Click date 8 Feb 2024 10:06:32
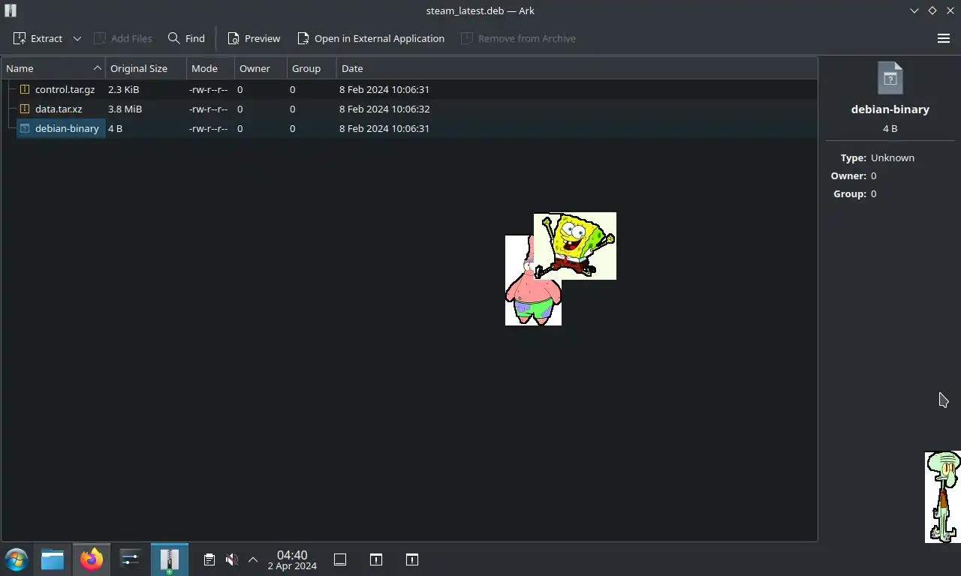The image size is (961, 576). [x=384, y=109]
